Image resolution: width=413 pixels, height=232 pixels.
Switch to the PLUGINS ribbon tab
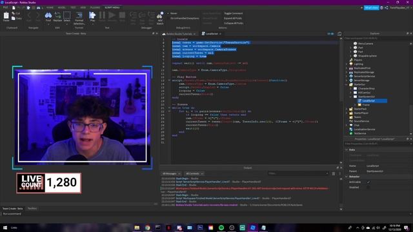(x=95, y=8)
